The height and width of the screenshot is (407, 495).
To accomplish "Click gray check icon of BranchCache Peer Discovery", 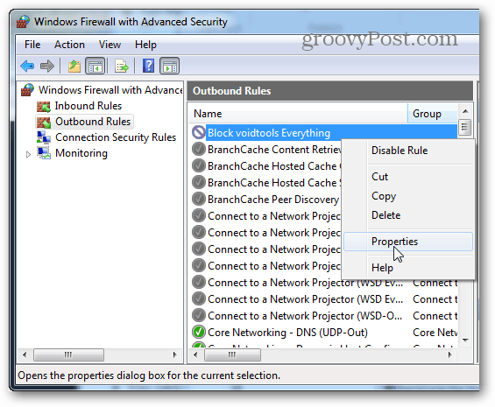I will tap(199, 199).
